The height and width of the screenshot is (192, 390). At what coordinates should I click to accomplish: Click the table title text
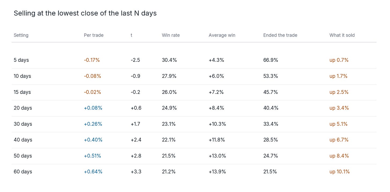pos(85,13)
